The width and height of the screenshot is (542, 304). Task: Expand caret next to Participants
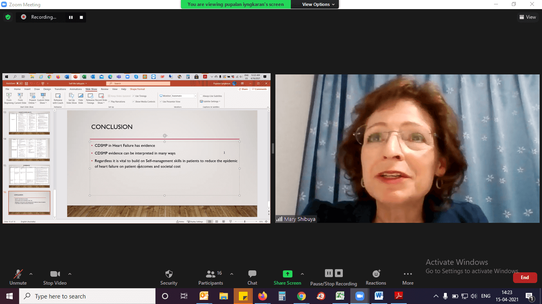coord(232,274)
